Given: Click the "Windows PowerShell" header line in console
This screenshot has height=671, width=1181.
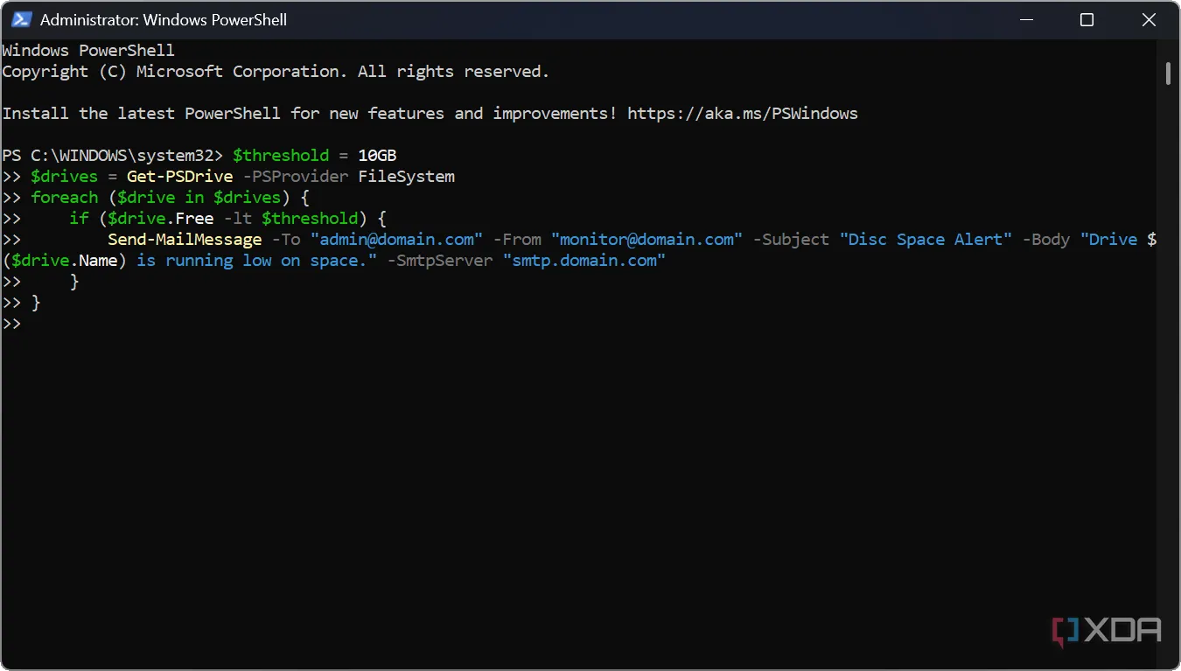Looking at the screenshot, I should (88, 51).
